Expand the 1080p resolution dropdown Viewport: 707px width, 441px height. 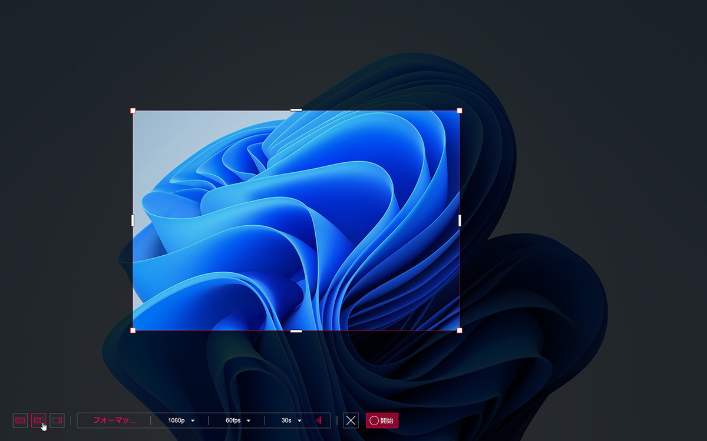pos(181,420)
